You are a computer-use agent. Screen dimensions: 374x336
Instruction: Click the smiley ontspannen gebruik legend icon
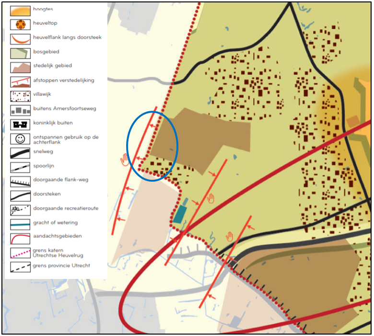[x=20, y=139]
